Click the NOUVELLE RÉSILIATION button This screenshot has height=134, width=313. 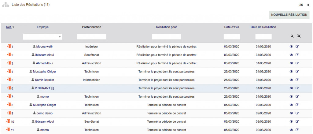coord(289,15)
